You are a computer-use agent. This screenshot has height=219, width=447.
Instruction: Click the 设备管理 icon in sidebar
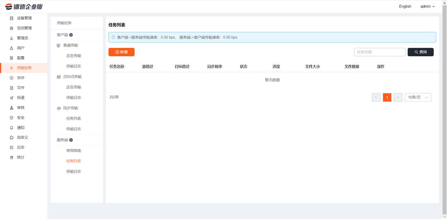coord(12,18)
